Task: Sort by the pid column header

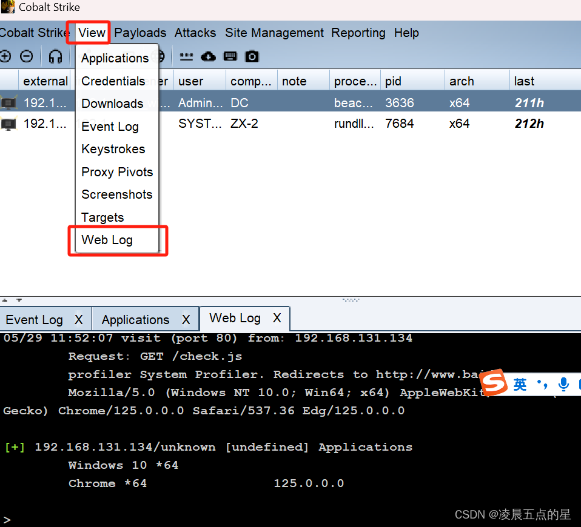Action: 413,81
